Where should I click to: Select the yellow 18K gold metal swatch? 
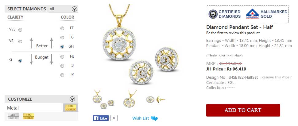(28, 116)
